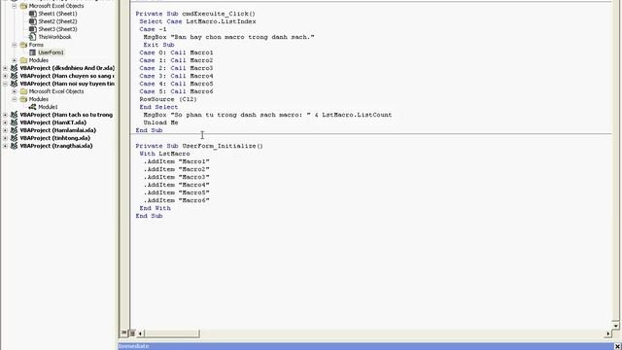
Task: Expand Microsoft Excel Objects under Ham noi suy project
Action: [15, 91]
